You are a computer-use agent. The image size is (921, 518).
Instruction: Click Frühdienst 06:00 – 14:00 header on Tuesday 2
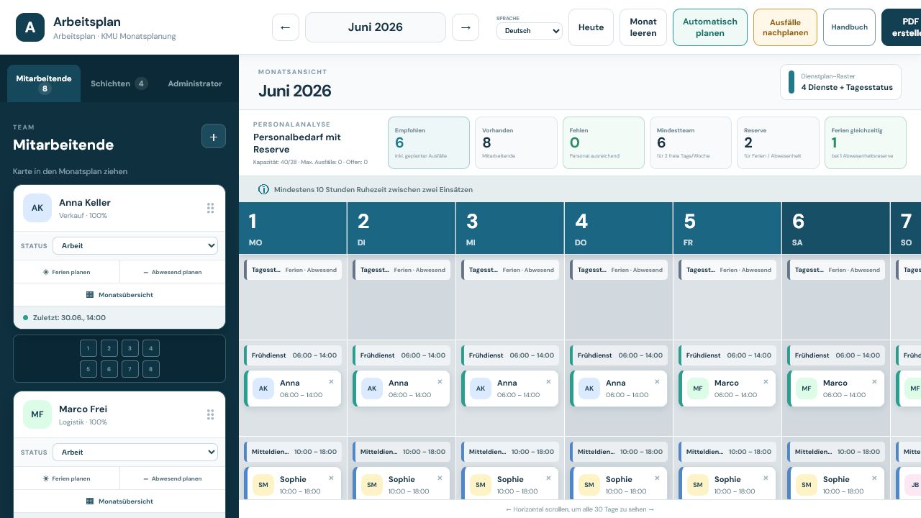(401, 355)
